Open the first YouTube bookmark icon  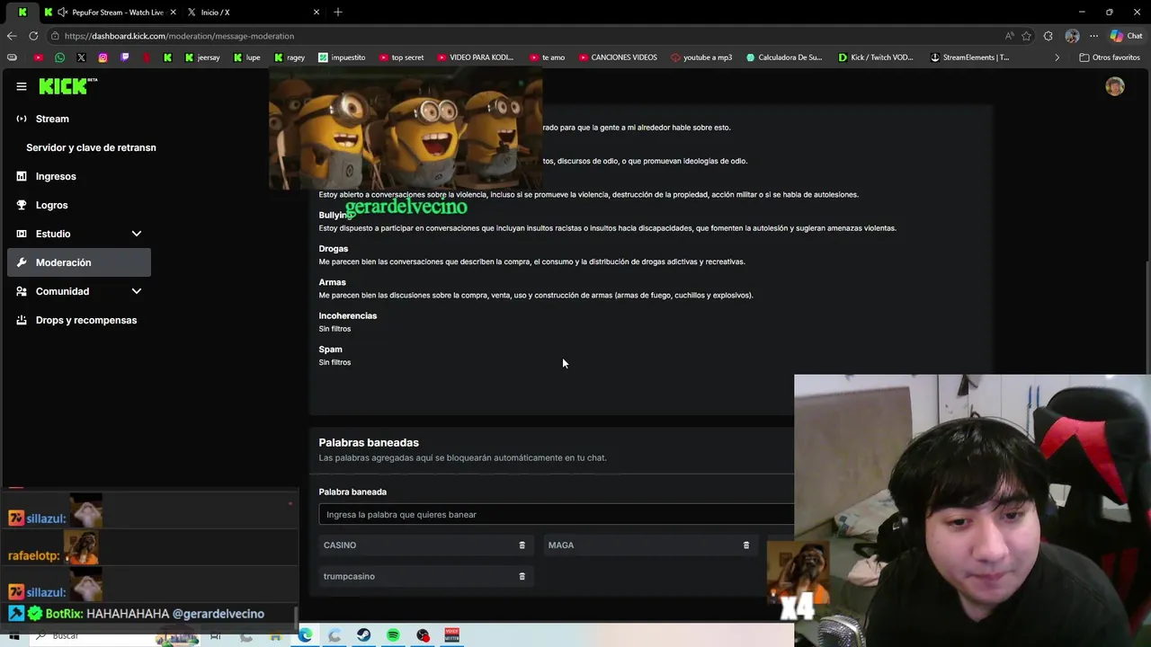click(x=38, y=58)
